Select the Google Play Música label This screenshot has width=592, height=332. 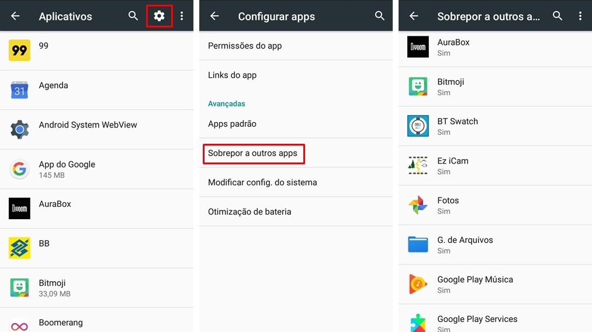coord(475,279)
